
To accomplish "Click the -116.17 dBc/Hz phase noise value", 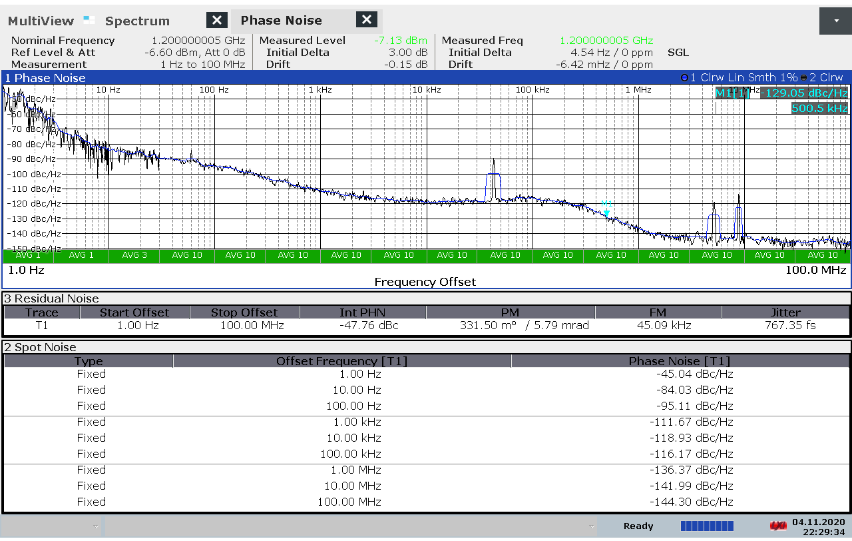I will click(692, 454).
